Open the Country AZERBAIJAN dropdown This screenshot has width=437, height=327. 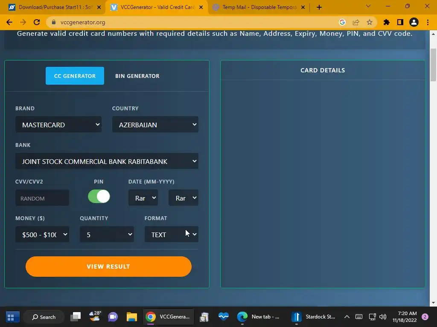click(155, 125)
